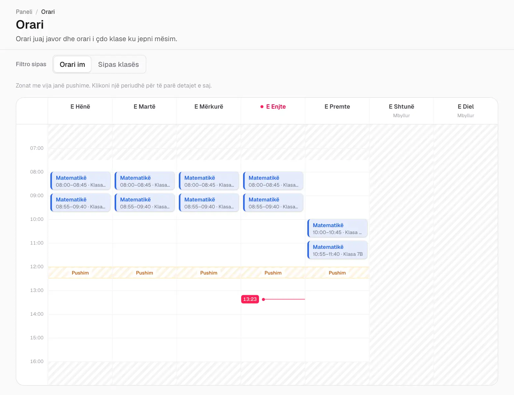This screenshot has width=514, height=395.
Task: Go to the Paneli breadcrumb link
Action: coord(24,12)
